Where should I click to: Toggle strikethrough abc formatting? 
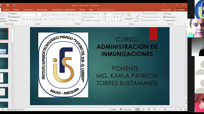[37, 19]
